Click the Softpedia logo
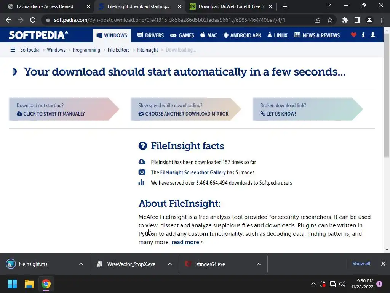The image size is (390, 293). [38, 35]
